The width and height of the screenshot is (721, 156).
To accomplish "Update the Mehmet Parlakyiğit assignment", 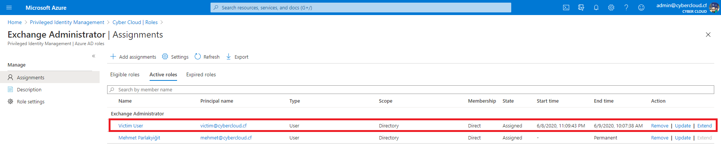I will click(683, 138).
